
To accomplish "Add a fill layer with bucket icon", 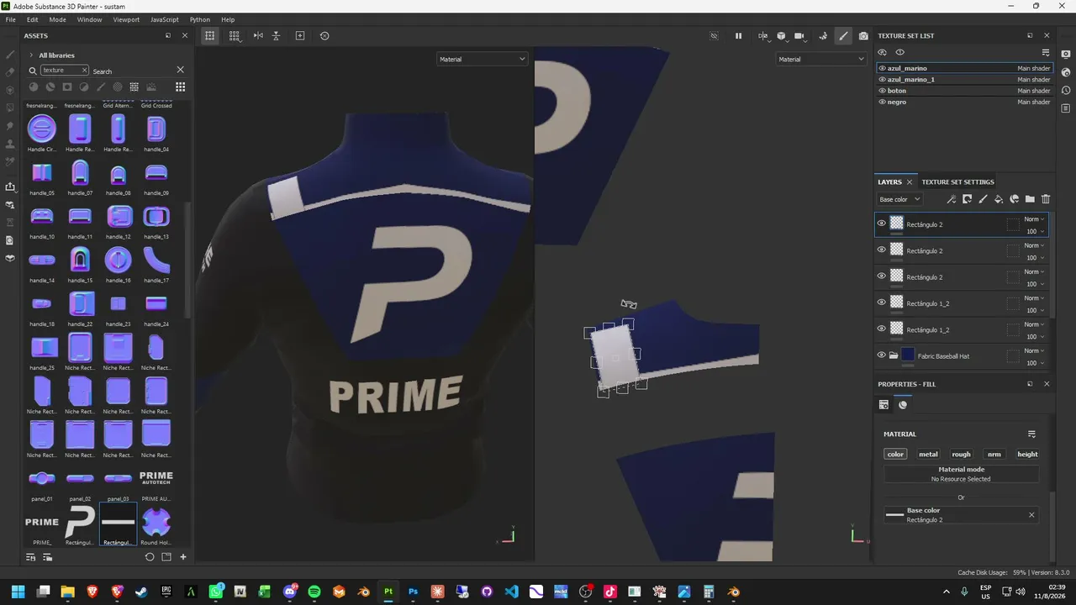I will 999,199.
